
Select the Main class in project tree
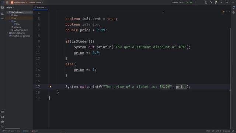(17, 24)
